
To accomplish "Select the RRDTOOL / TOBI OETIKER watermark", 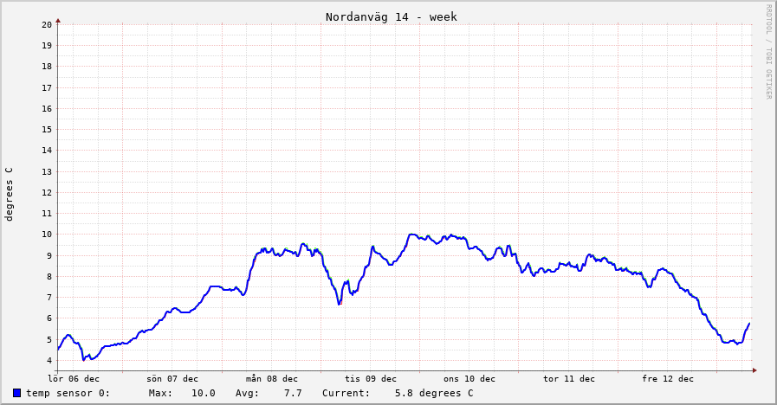I will click(x=767, y=52).
